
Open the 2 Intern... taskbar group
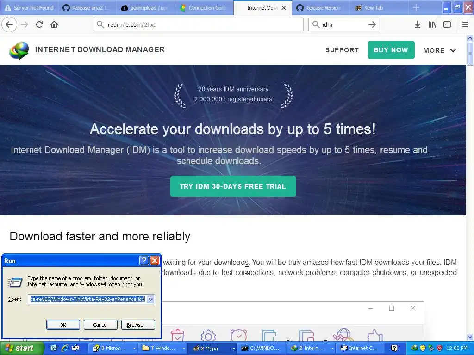[312, 348]
